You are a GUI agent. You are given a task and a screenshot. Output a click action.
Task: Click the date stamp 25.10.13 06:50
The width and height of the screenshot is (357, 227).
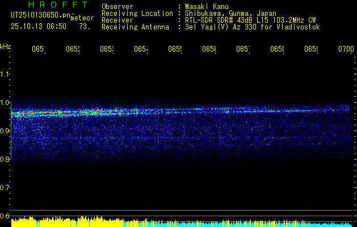39,27
